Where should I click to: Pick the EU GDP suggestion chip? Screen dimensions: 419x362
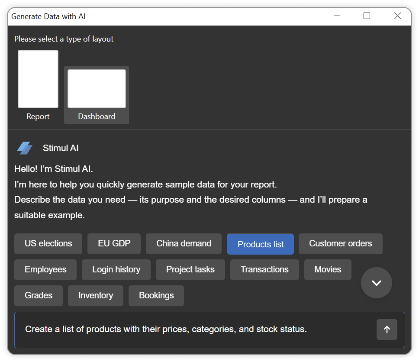(x=114, y=243)
